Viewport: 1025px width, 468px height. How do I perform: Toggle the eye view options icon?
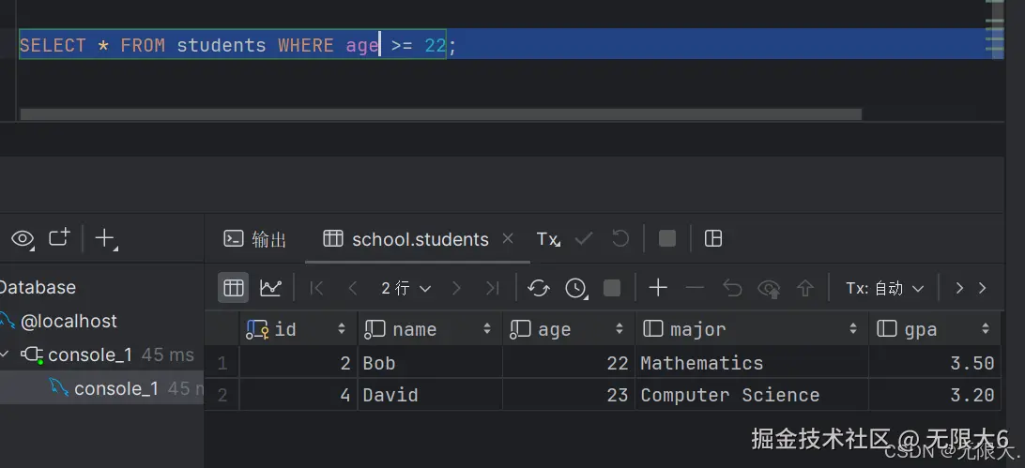coord(23,238)
